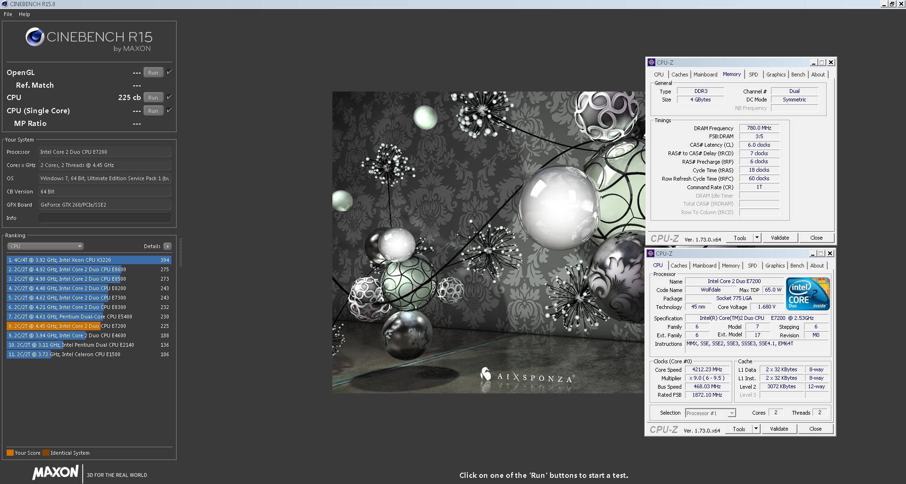Select CPU tab in upper CPU-Z window

[x=659, y=75]
